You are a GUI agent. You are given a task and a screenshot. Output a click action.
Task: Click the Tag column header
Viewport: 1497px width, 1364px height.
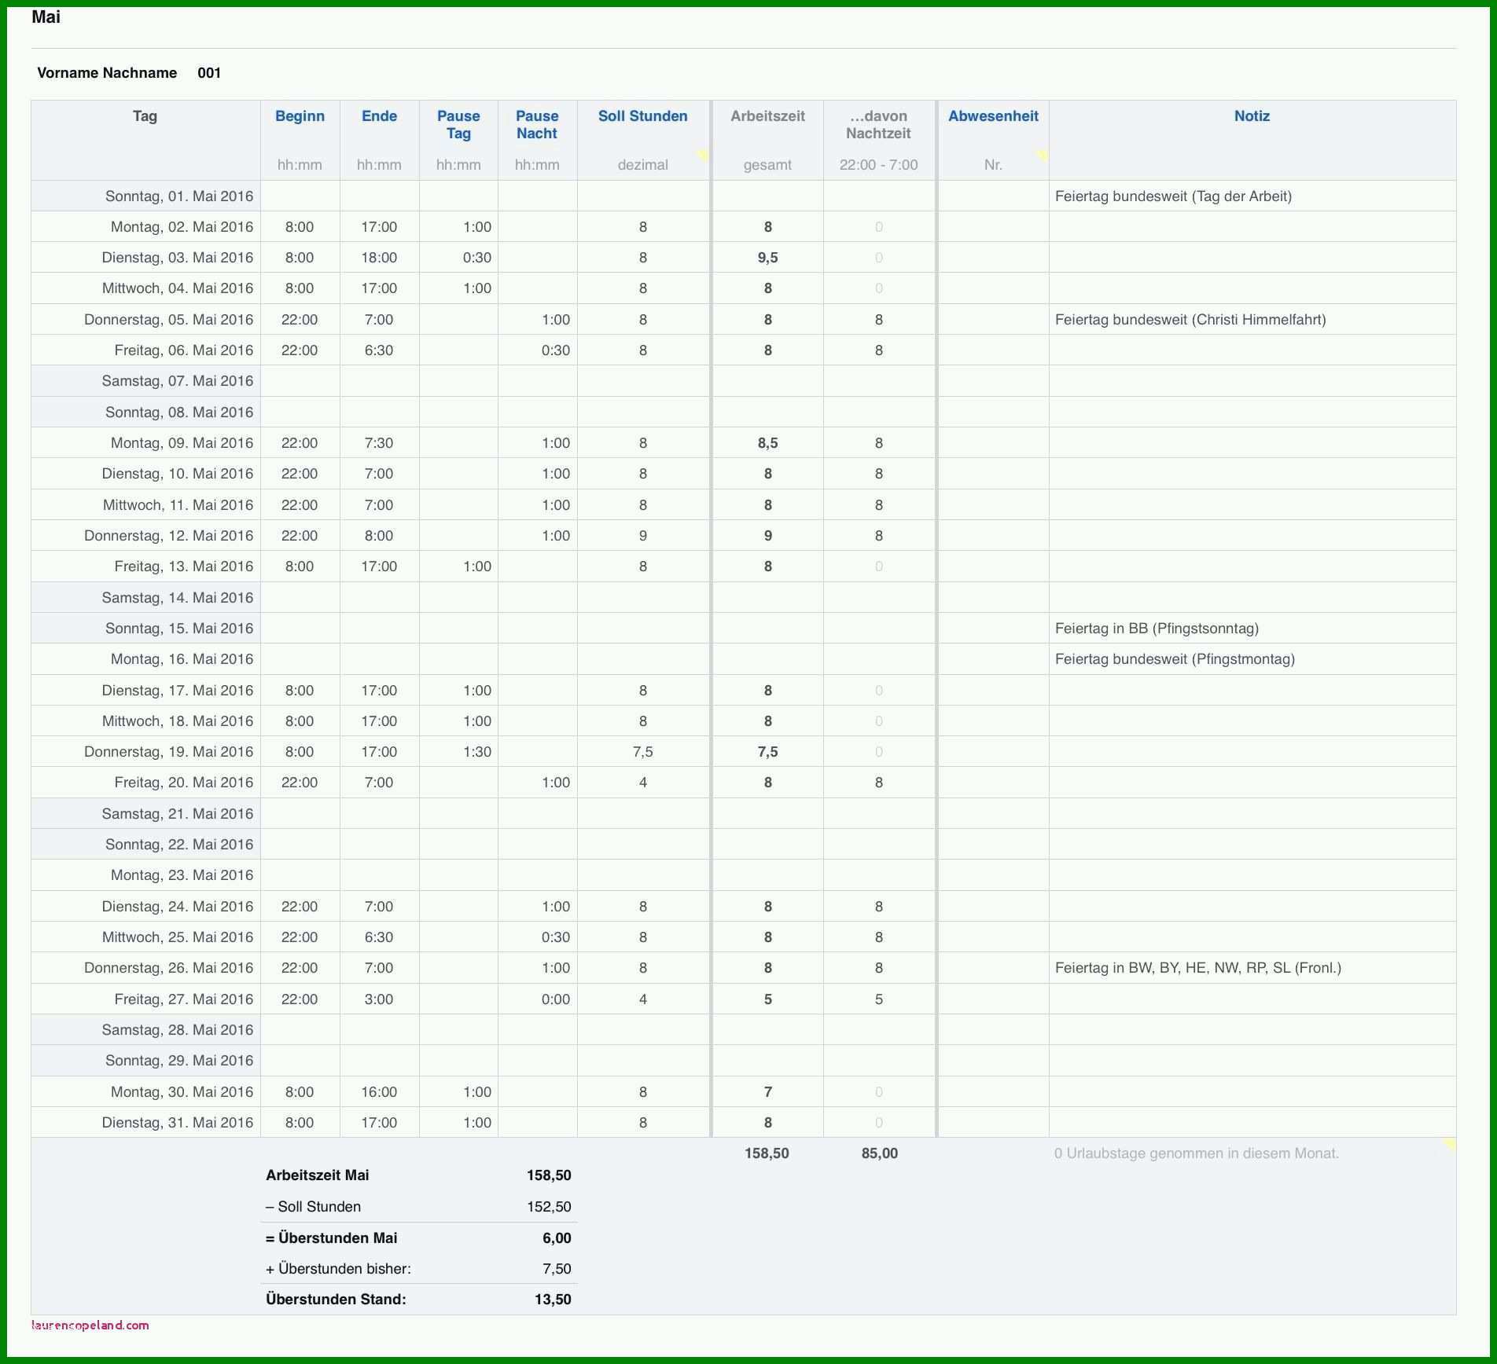(x=145, y=116)
